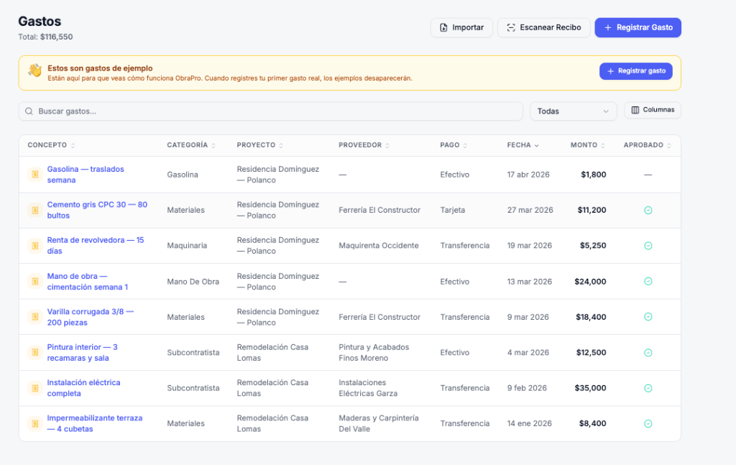
Task: Click the receipt icon beside Pintura interior
Action: [34, 352]
